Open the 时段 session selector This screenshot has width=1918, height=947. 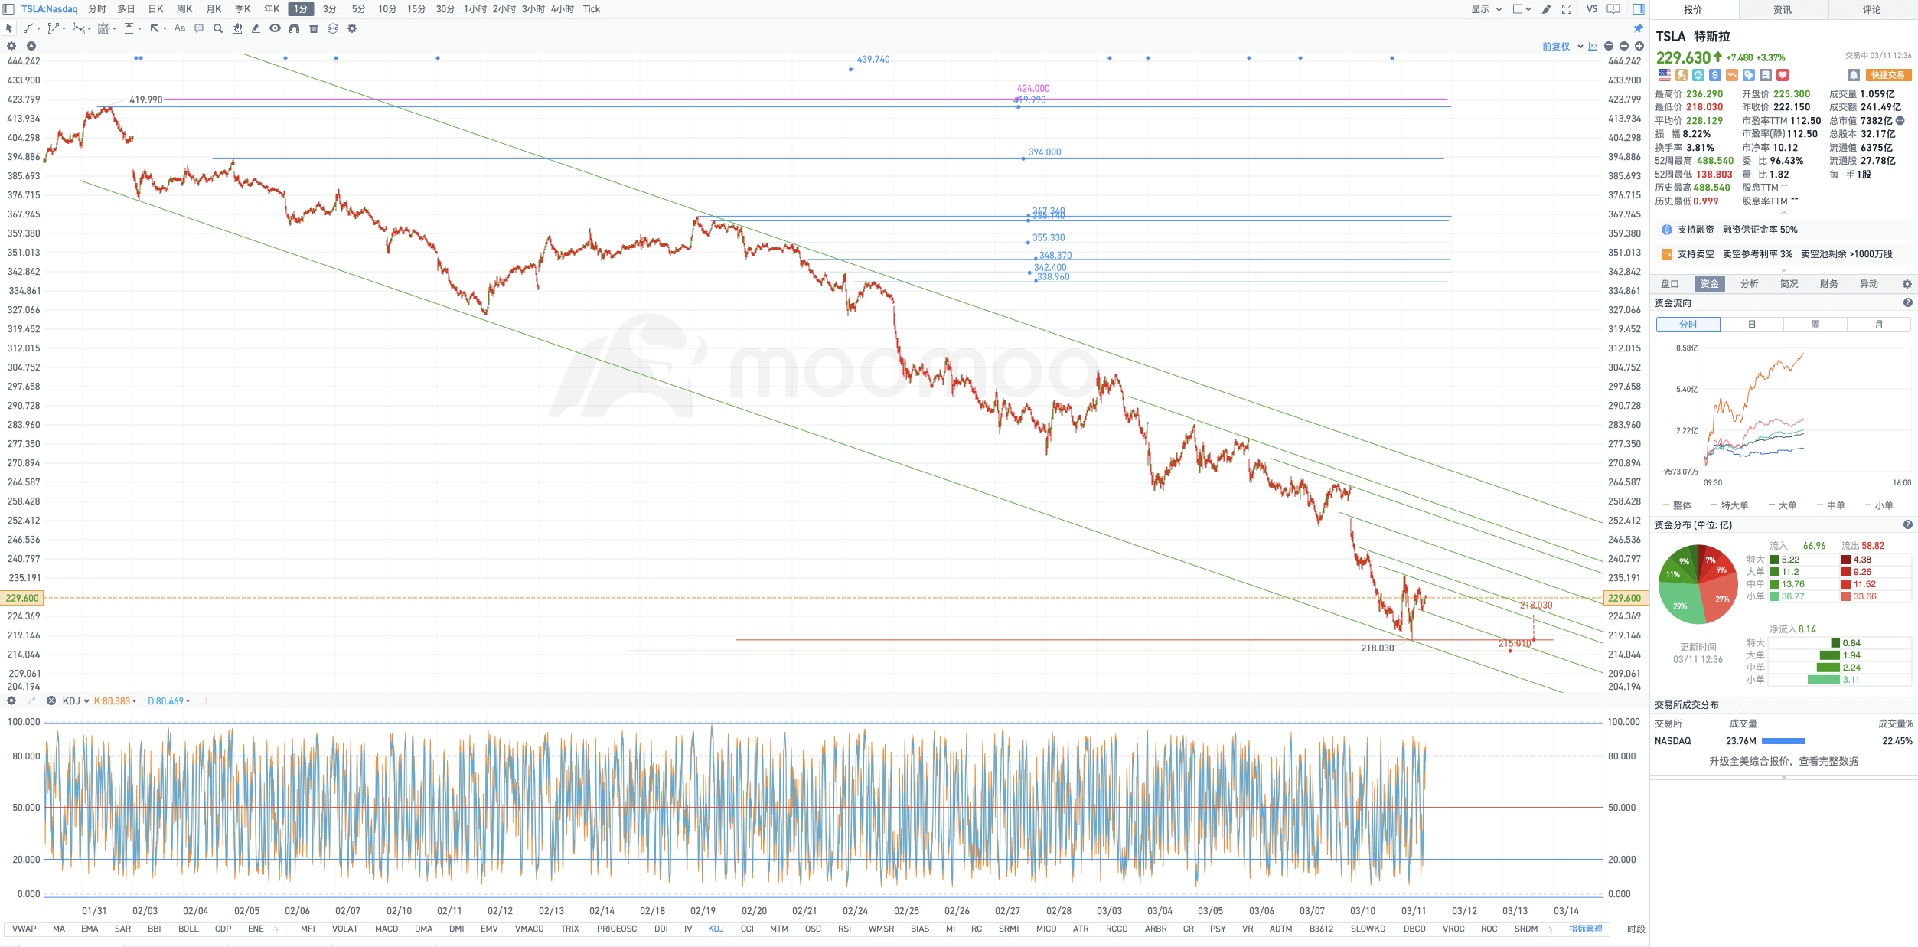tap(1636, 929)
